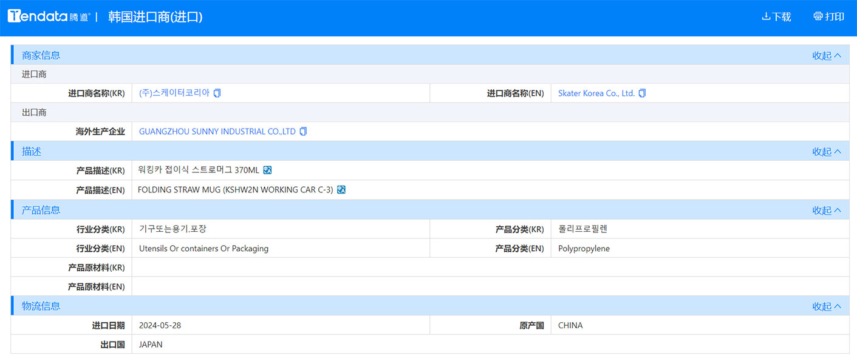Click the 打印 print button
857x361 pixels.
click(828, 16)
